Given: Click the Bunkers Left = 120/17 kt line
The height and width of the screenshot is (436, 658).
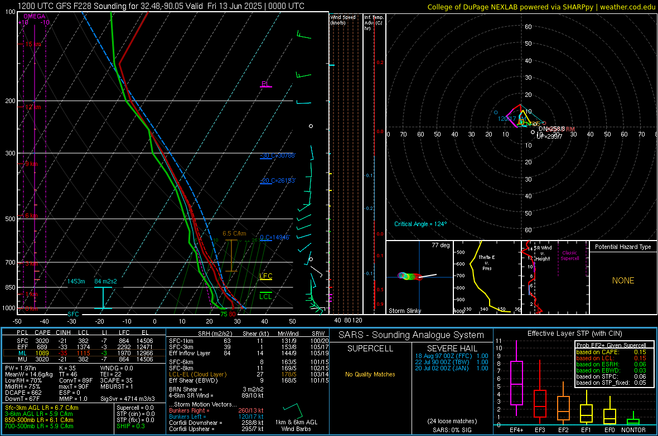Looking at the screenshot, I should click(216, 417).
